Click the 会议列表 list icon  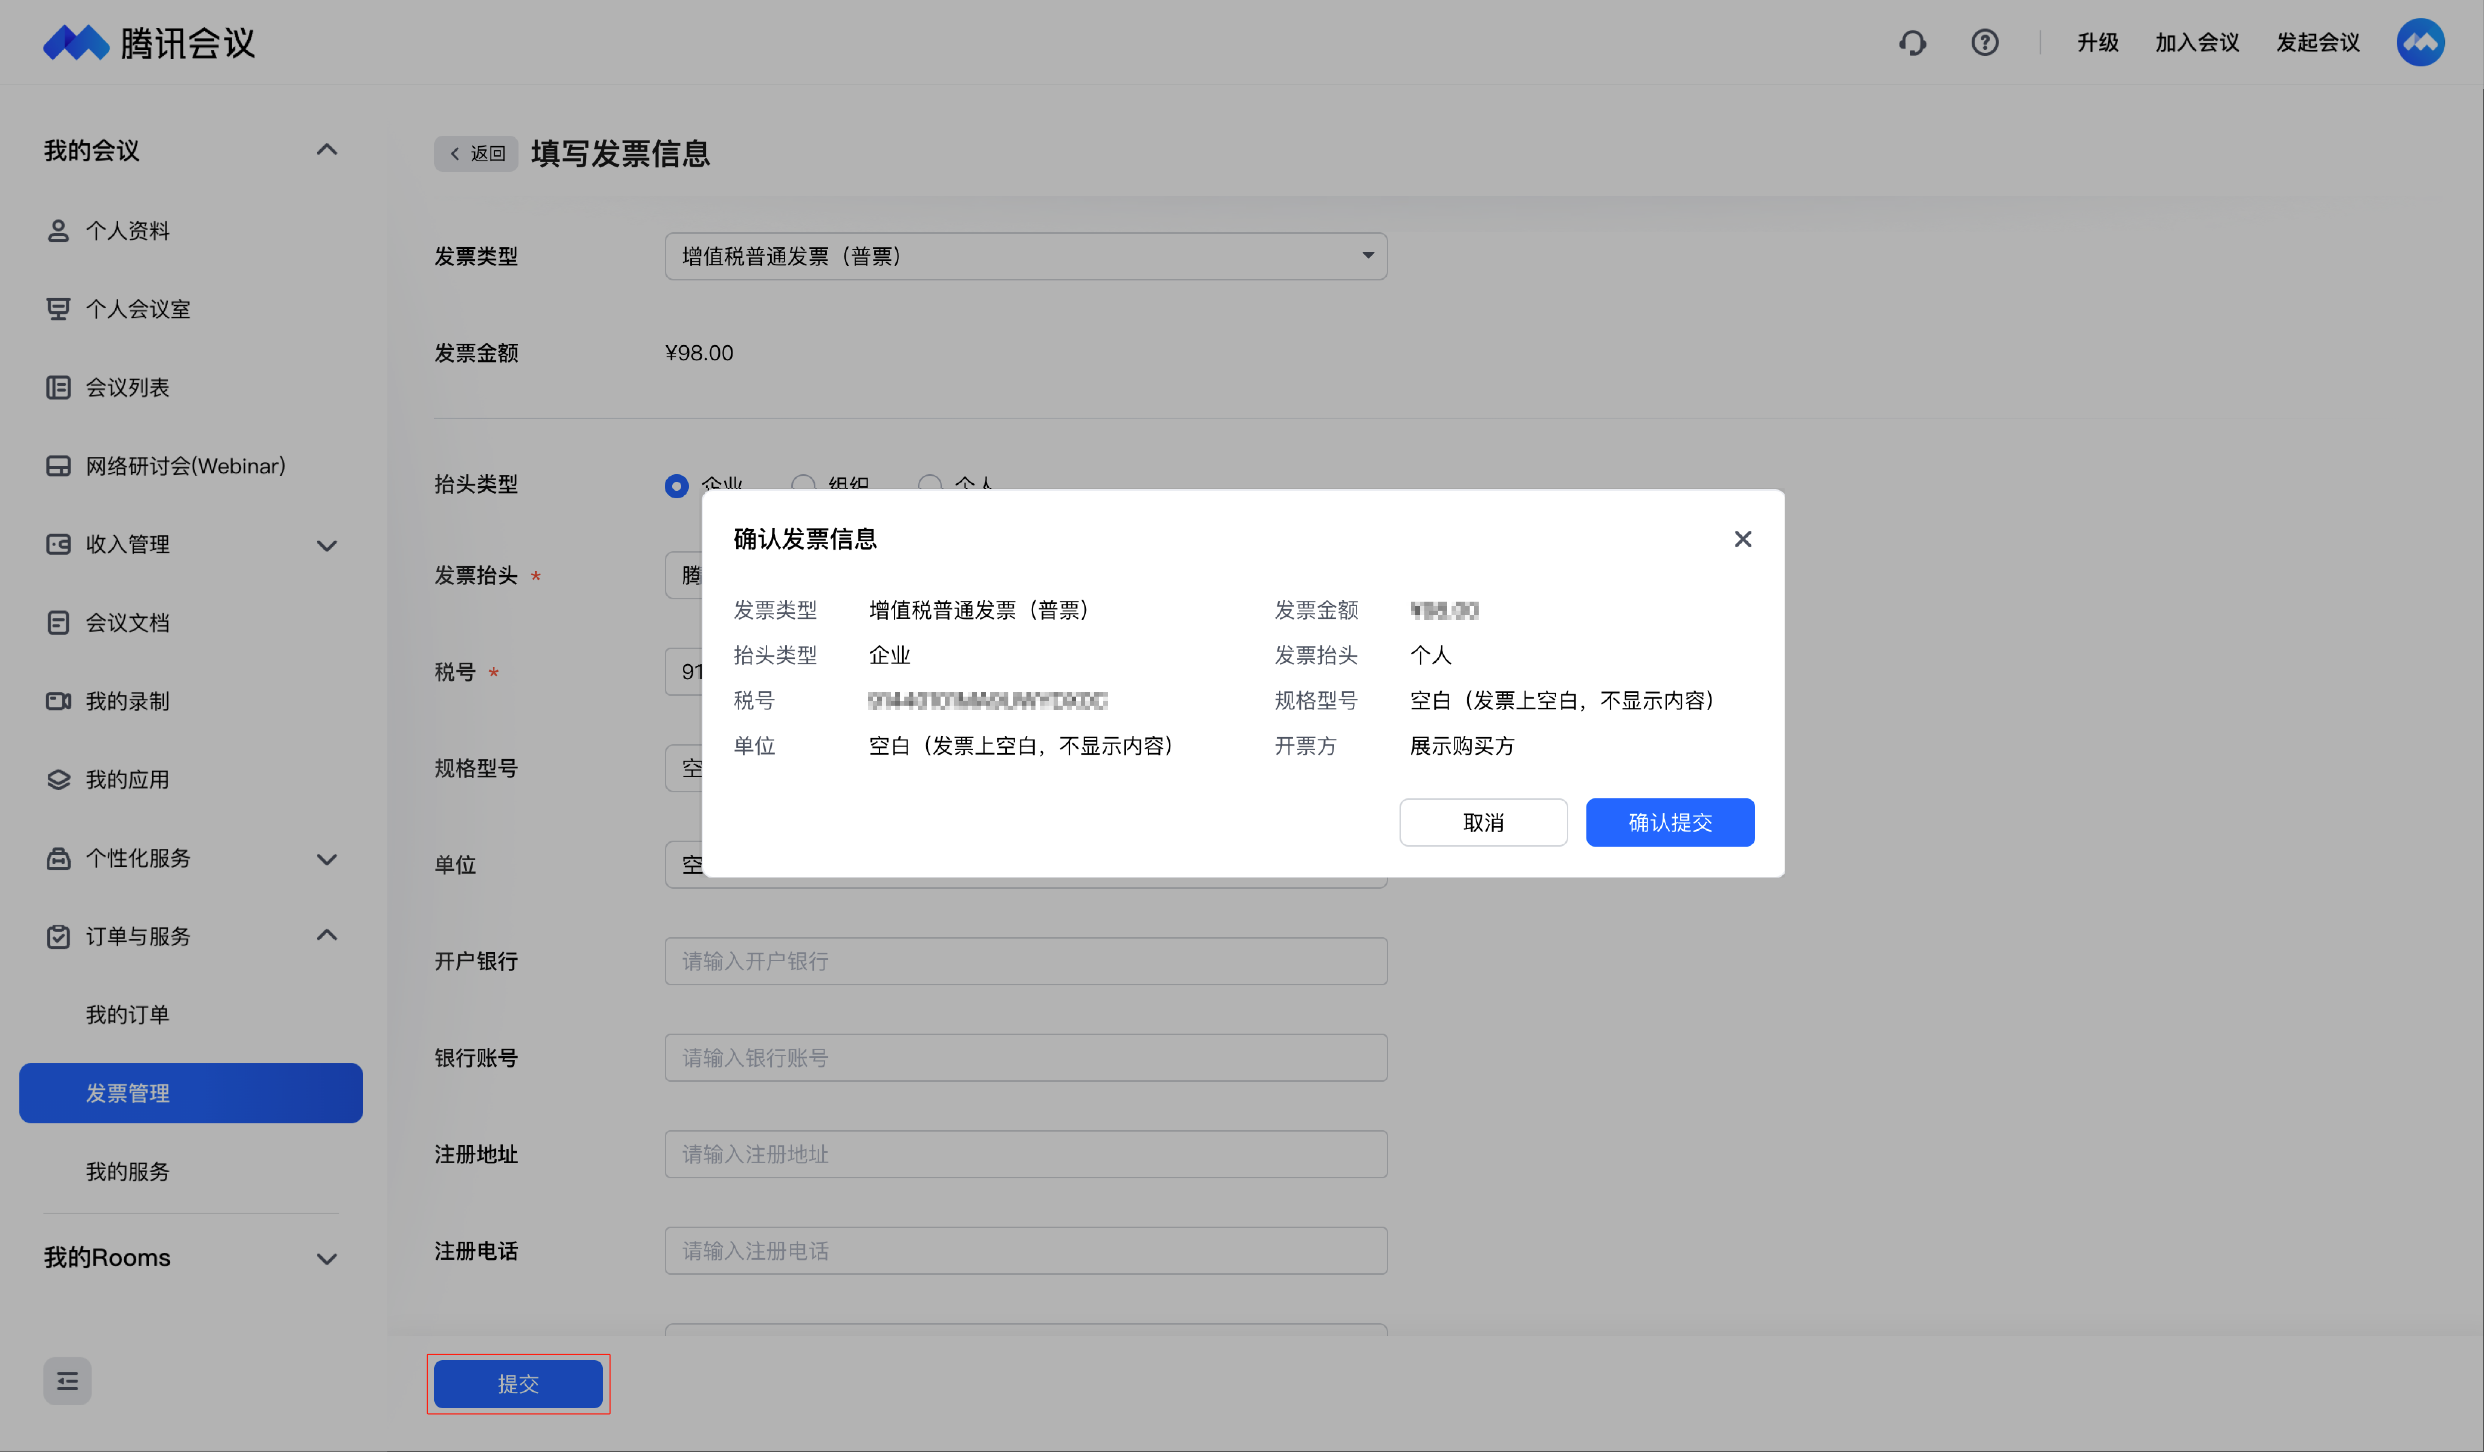coord(58,388)
